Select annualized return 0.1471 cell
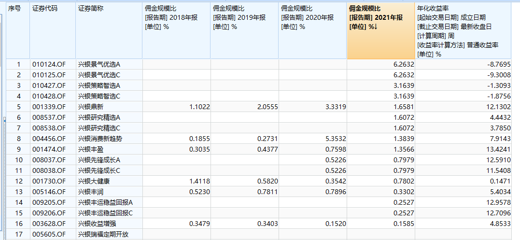The image size is (520, 240). pyautogui.click(x=464, y=181)
